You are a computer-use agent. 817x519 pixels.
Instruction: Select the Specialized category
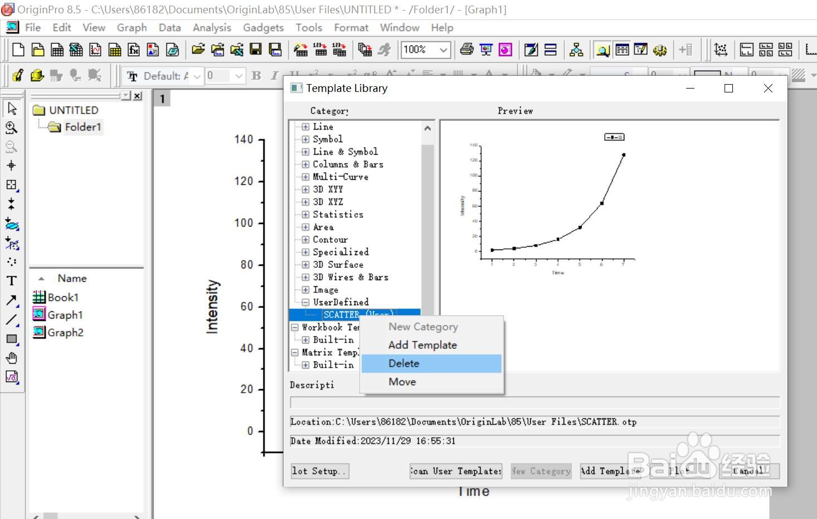[340, 252]
